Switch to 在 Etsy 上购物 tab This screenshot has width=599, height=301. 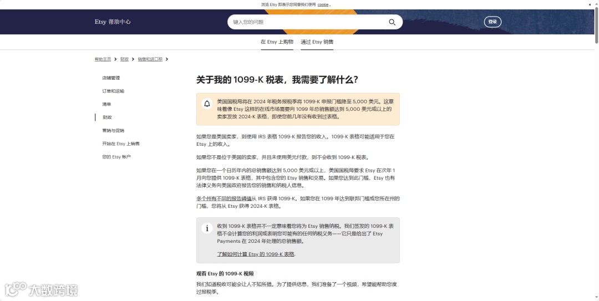[x=277, y=42]
